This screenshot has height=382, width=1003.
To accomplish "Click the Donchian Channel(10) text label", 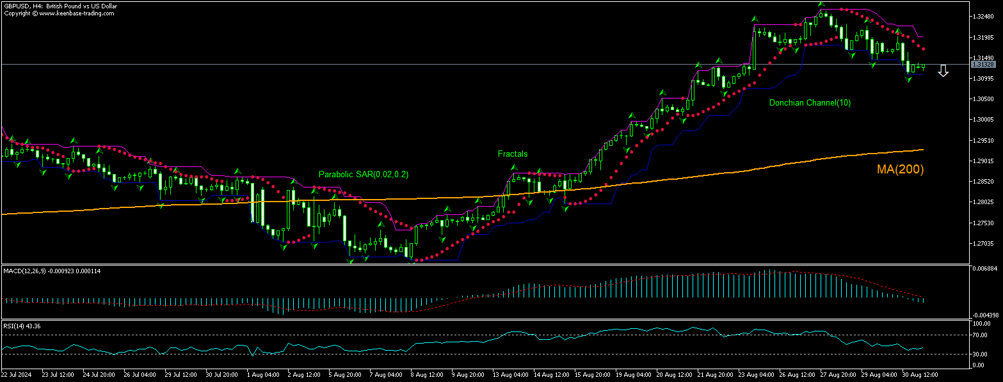I will (810, 102).
